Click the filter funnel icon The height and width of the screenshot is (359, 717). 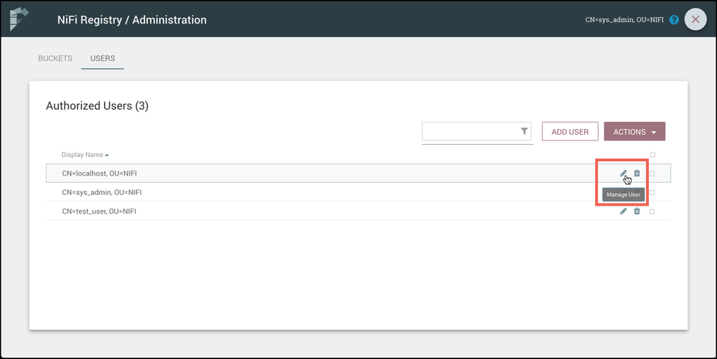pos(524,132)
